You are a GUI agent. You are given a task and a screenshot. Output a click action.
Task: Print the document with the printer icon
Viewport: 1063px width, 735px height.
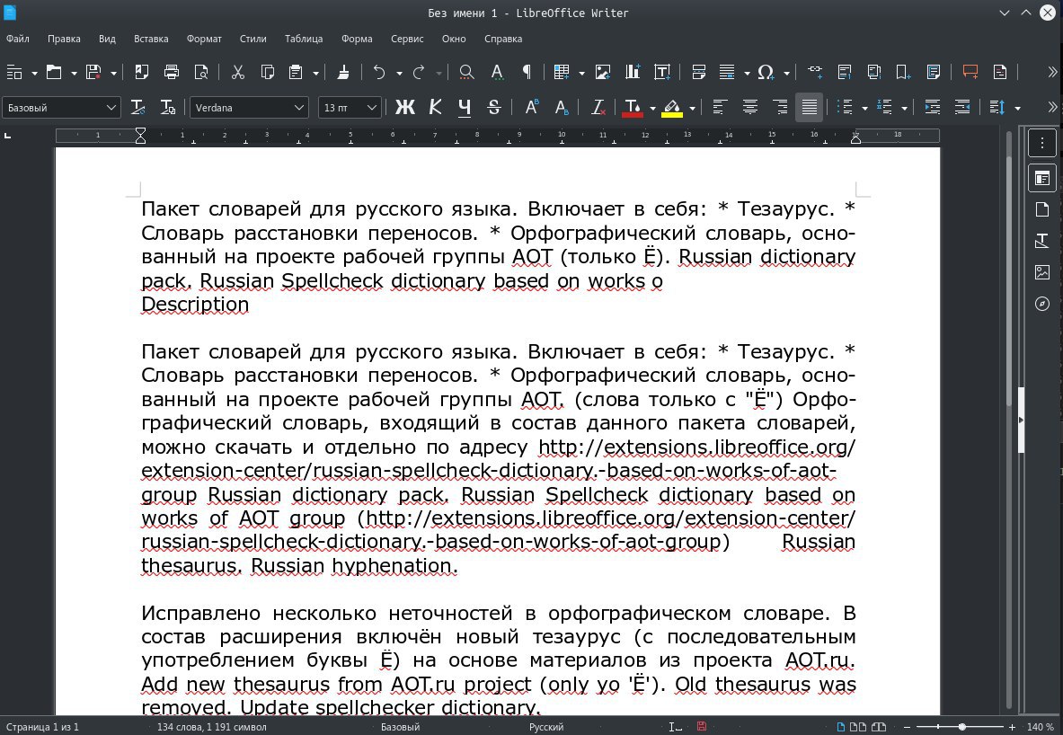172,72
